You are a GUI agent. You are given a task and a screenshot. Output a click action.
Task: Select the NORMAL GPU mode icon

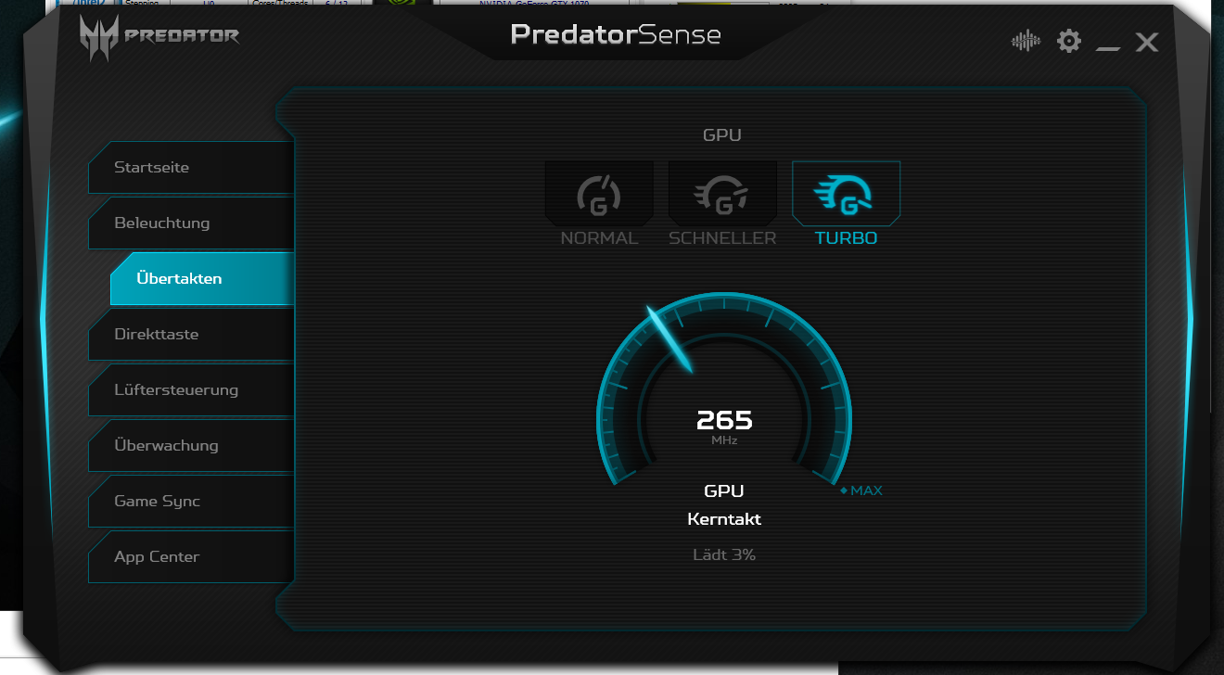click(x=599, y=194)
